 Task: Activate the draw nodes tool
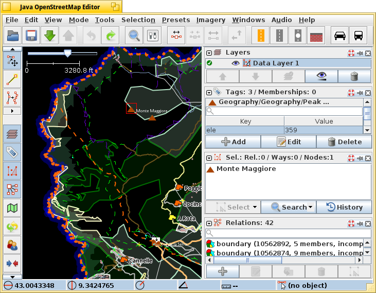(12, 79)
